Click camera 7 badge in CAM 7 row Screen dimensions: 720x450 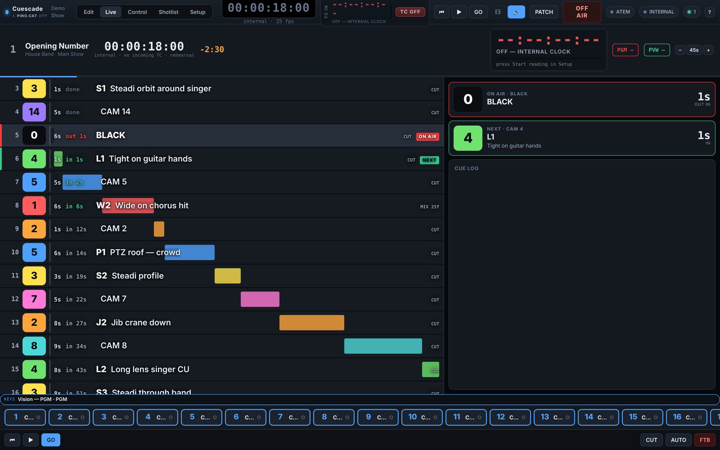tap(34, 299)
